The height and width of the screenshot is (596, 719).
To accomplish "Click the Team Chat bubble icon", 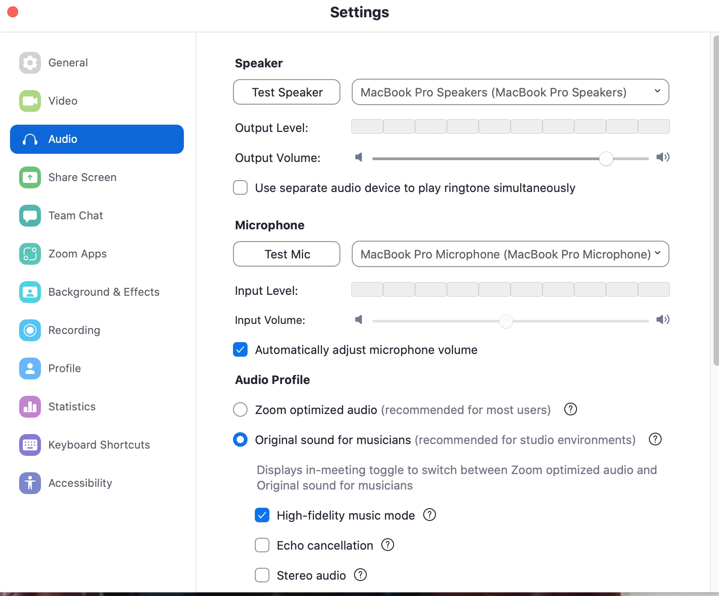I will (x=30, y=216).
